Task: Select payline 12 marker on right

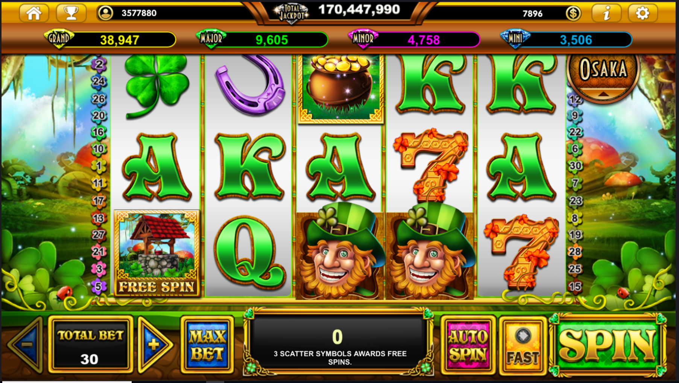Action: [x=575, y=100]
